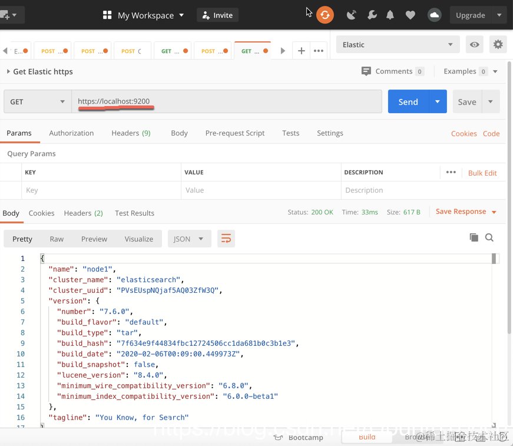Viewport: 513px width, 446px height.
Task: Open Code link
Action: pyautogui.click(x=491, y=134)
